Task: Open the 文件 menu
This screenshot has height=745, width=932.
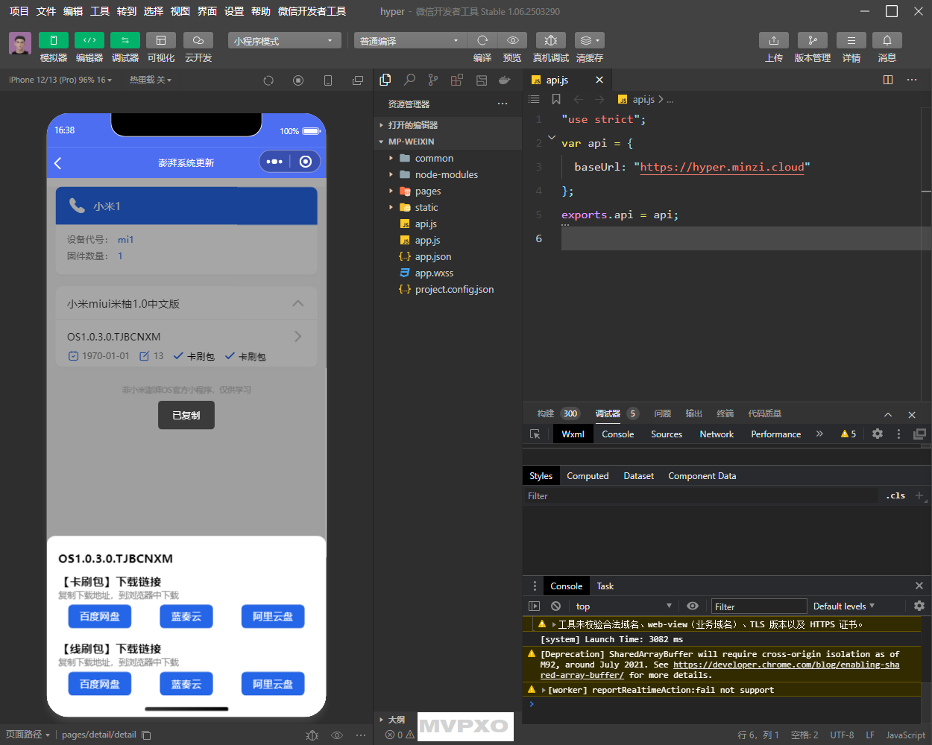Action: [46, 11]
